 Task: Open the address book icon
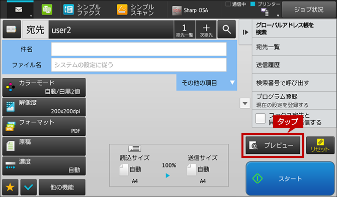click(x=12, y=30)
